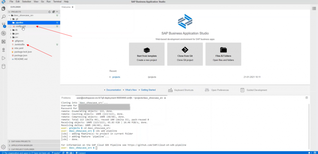Image resolution: width=318 pixels, height=154 pixels.
Task: Open errors and warnings count in status bar
Action: pyautogui.click(x=70, y=153)
